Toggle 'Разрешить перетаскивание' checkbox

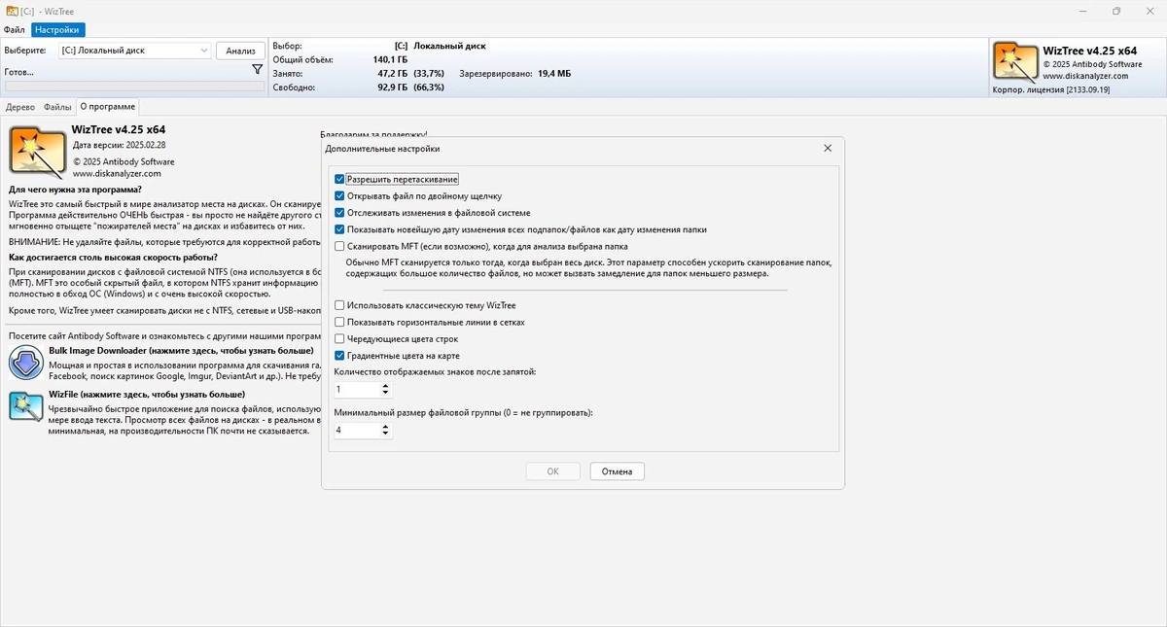coord(339,180)
